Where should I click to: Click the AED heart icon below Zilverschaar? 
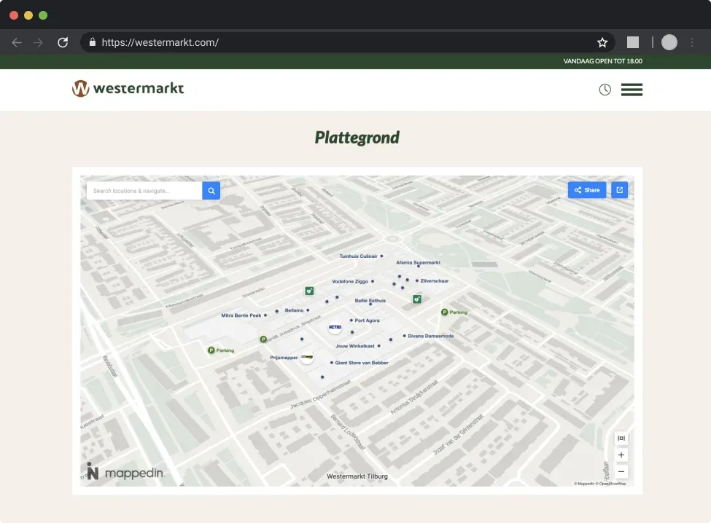417,299
